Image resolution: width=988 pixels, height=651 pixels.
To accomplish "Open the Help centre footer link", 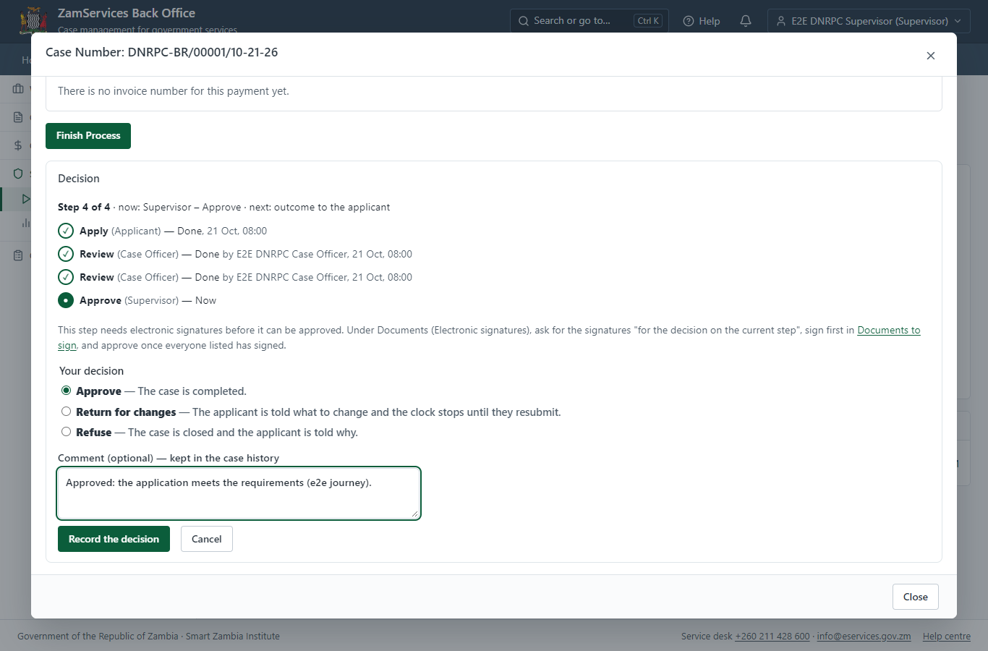I will click(x=947, y=637).
